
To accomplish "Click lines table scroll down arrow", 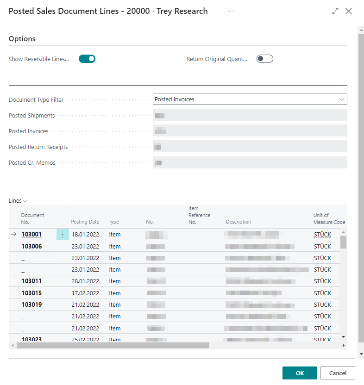I will pos(343,337).
